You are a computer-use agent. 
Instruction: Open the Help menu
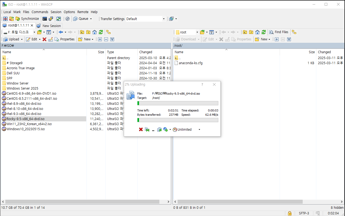pos(94,12)
